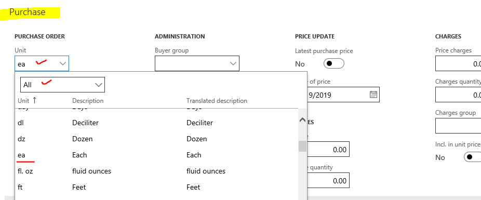The width and height of the screenshot is (481, 200).
Task: Click the Charges group input field
Action: click(x=458, y=126)
